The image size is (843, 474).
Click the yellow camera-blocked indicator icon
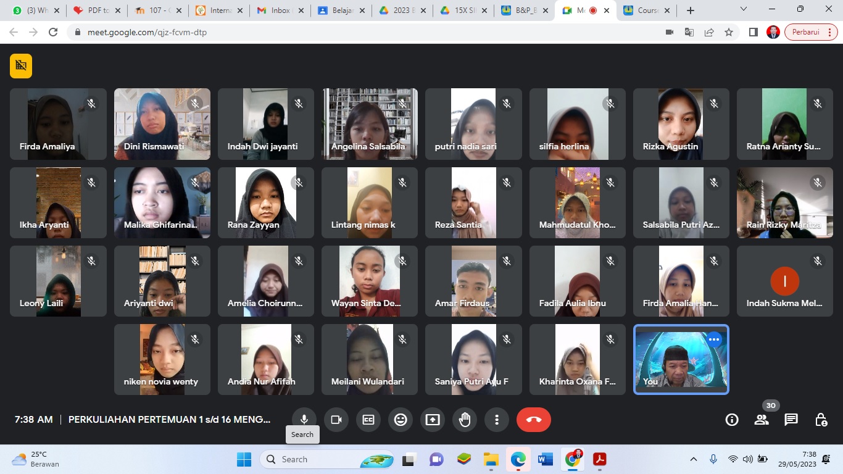[x=21, y=66]
